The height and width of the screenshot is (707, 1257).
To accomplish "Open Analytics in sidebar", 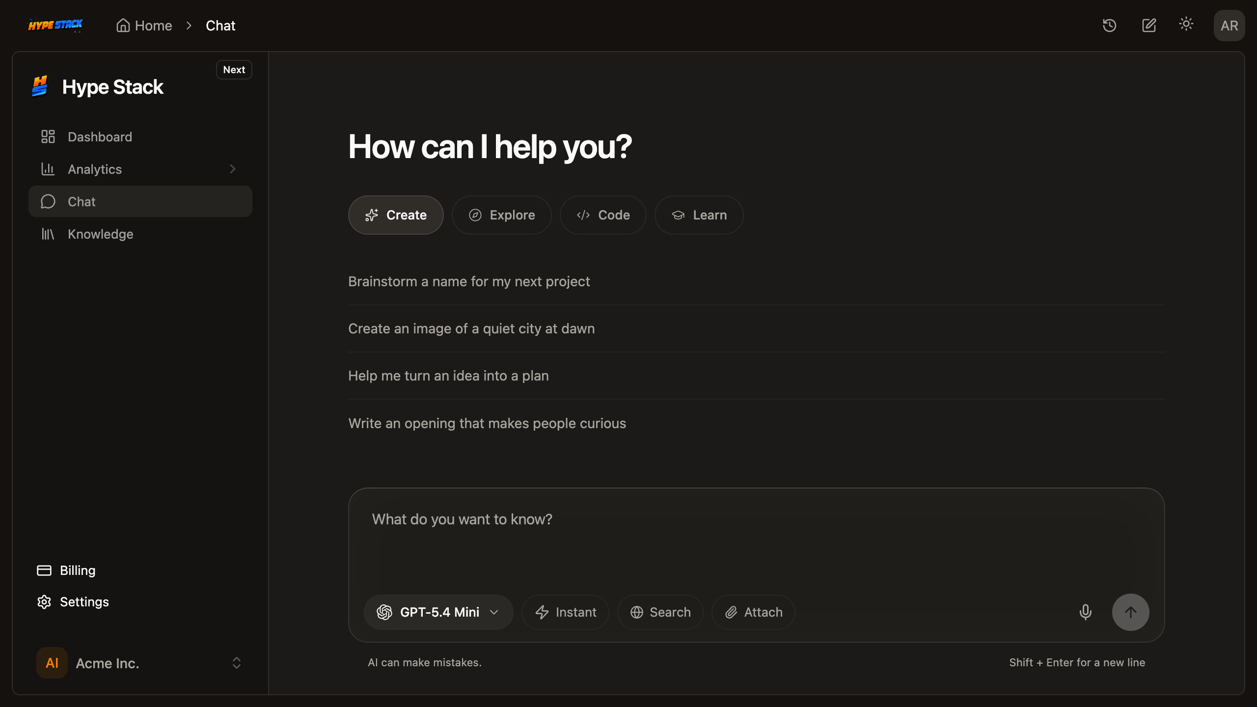I will pyautogui.click(x=140, y=169).
